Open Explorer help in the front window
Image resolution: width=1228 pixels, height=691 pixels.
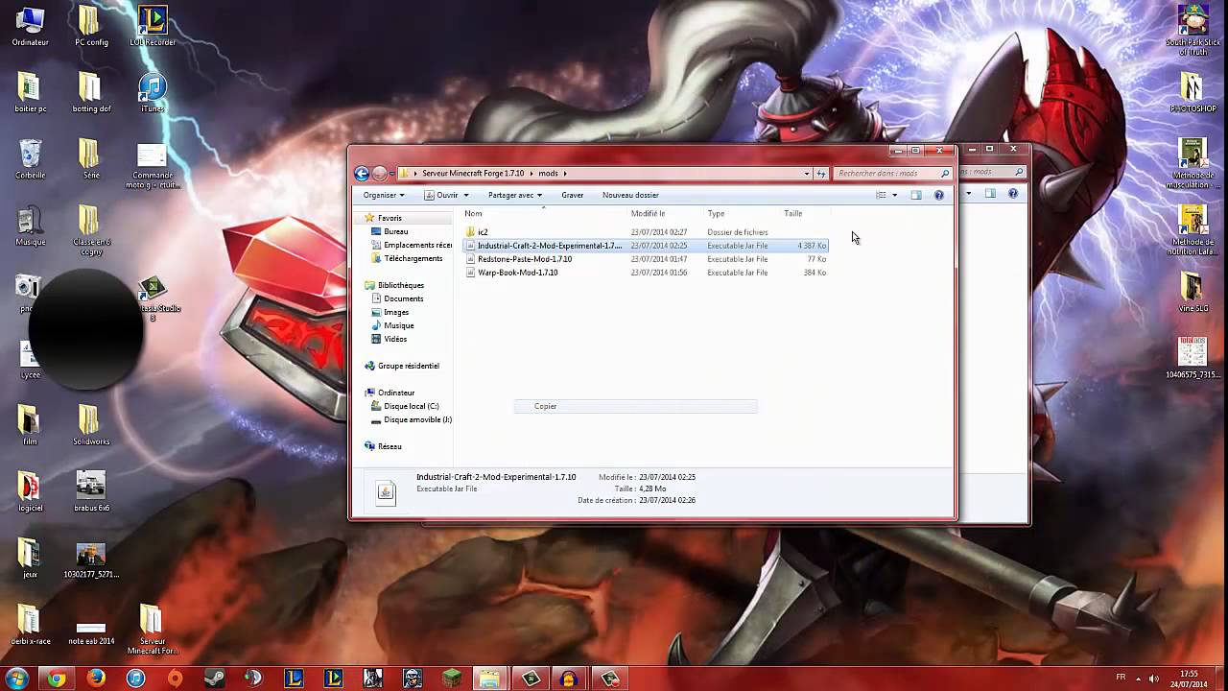pos(939,195)
